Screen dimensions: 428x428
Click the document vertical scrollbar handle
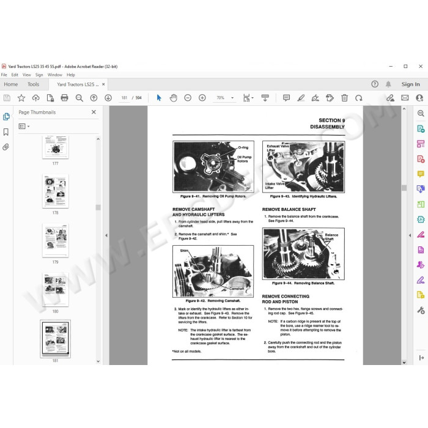404,188
